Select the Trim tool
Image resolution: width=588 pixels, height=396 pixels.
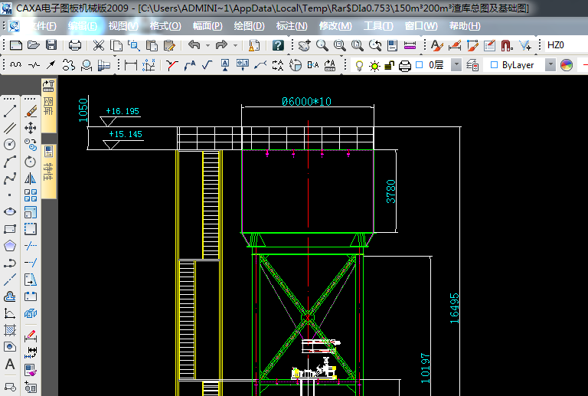(x=31, y=246)
